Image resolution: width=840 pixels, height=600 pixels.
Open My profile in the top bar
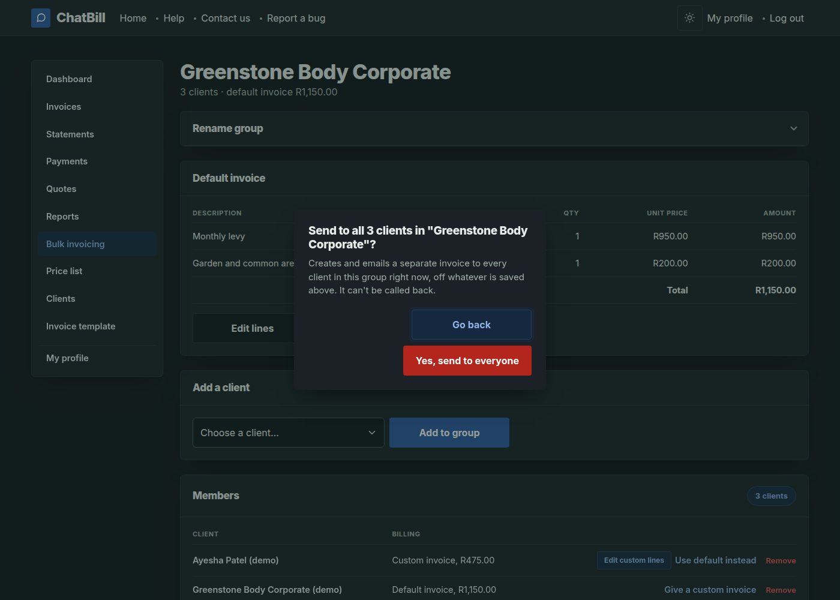730,18
